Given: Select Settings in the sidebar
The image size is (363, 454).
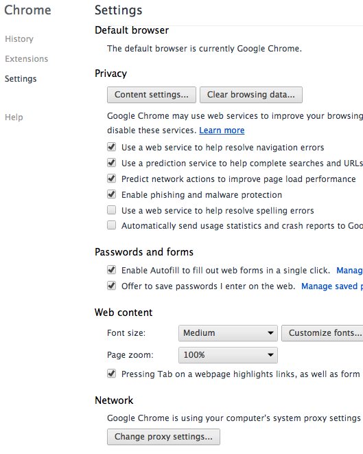Looking at the screenshot, I should (x=21, y=79).
